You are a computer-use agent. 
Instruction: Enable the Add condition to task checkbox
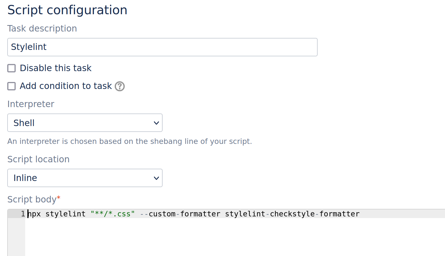[11, 86]
